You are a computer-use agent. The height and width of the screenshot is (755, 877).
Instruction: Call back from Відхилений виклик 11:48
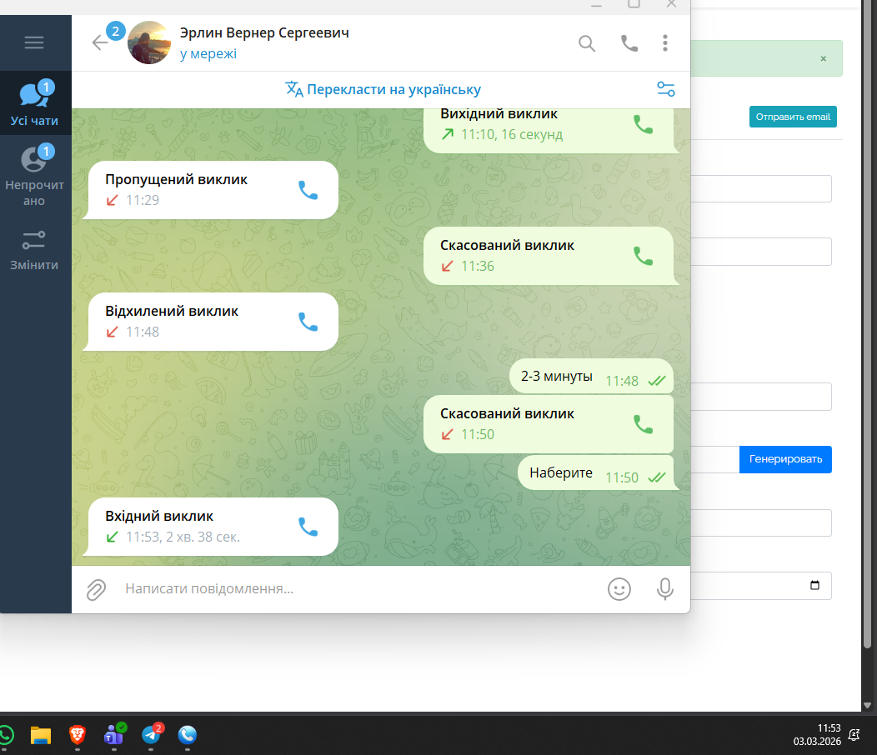(x=308, y=322)
